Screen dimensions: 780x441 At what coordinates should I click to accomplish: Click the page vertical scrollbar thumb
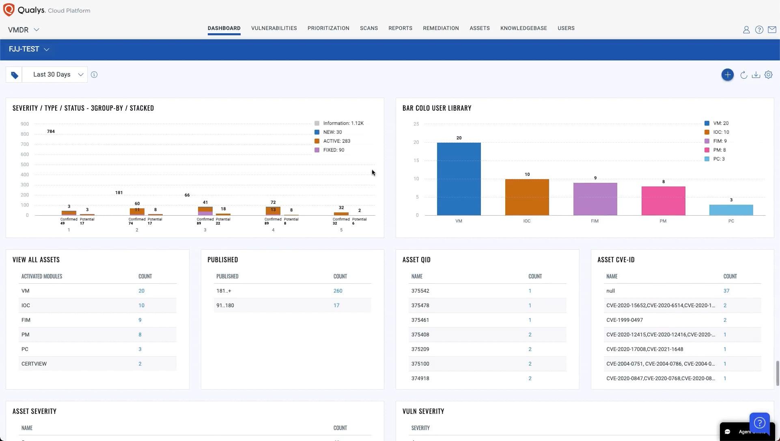coord(777,373)
